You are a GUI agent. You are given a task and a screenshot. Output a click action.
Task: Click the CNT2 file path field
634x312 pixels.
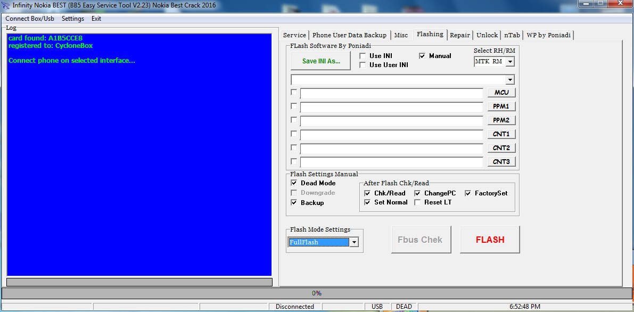391,149
